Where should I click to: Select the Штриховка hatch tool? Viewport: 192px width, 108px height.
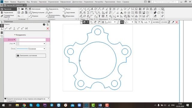[68, 16]
